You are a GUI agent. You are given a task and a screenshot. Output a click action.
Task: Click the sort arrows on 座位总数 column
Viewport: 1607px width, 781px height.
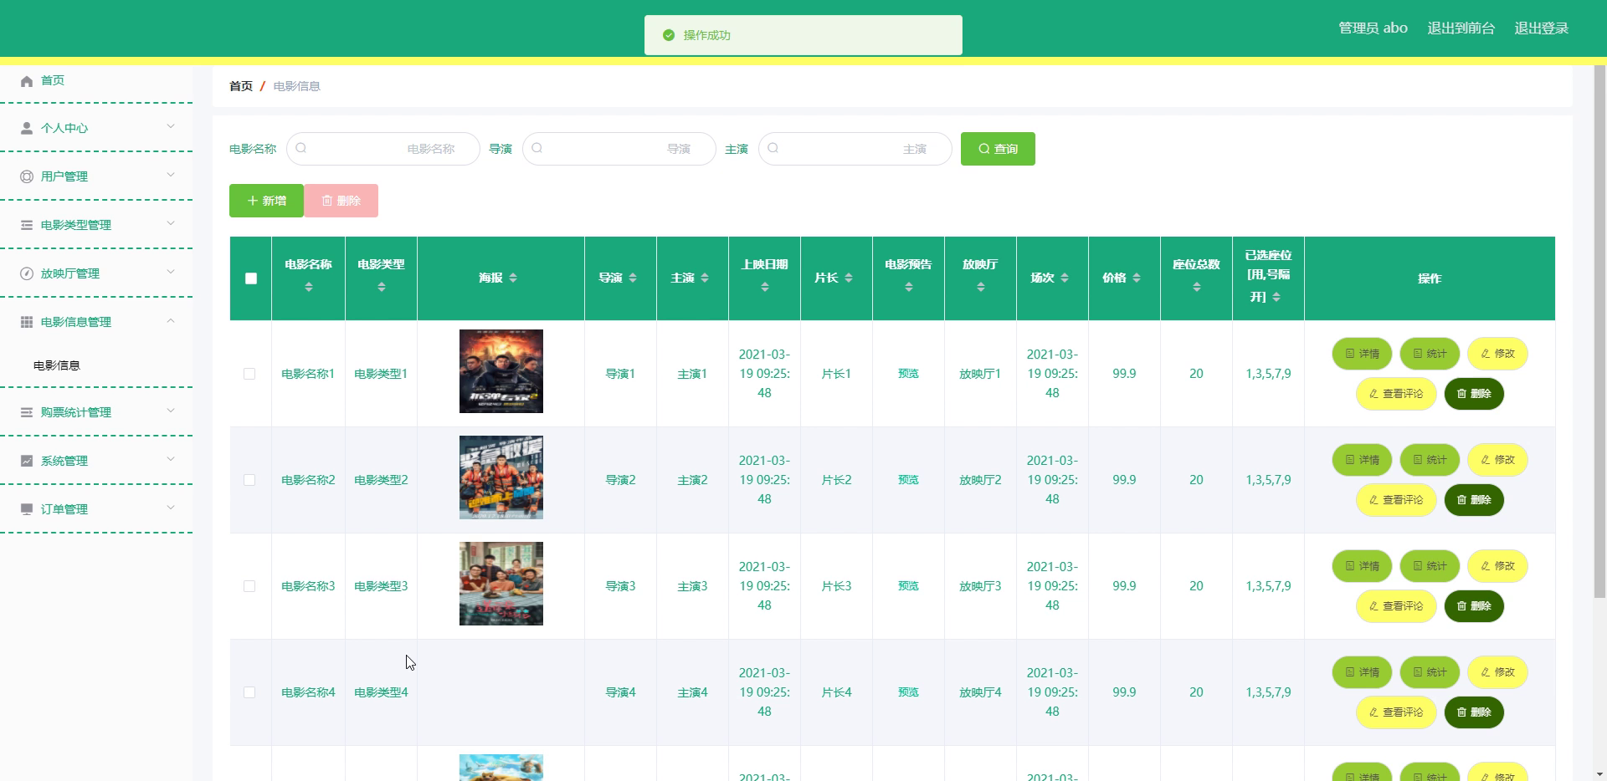pos(1197,288)
